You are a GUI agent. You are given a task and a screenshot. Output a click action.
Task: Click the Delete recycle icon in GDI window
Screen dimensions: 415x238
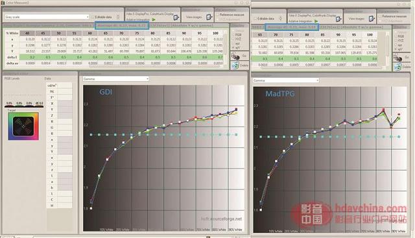(x=235, y=65)
